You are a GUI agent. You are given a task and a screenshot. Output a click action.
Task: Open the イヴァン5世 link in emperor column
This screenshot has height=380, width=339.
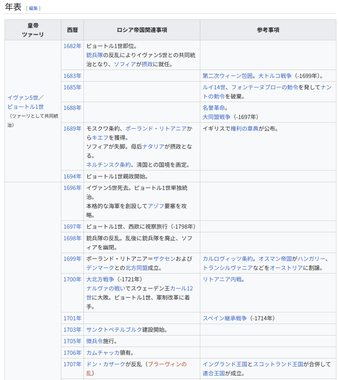coord(23,98)
